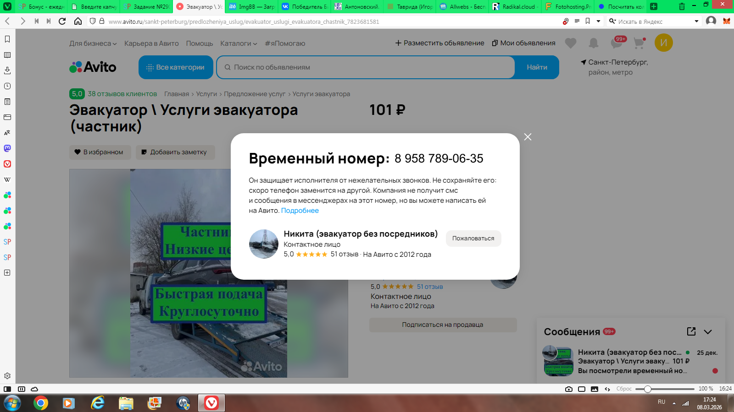Toggle the side panel visibility in status bar
This screenshot has width=734, height=412.
click(7, 389)
